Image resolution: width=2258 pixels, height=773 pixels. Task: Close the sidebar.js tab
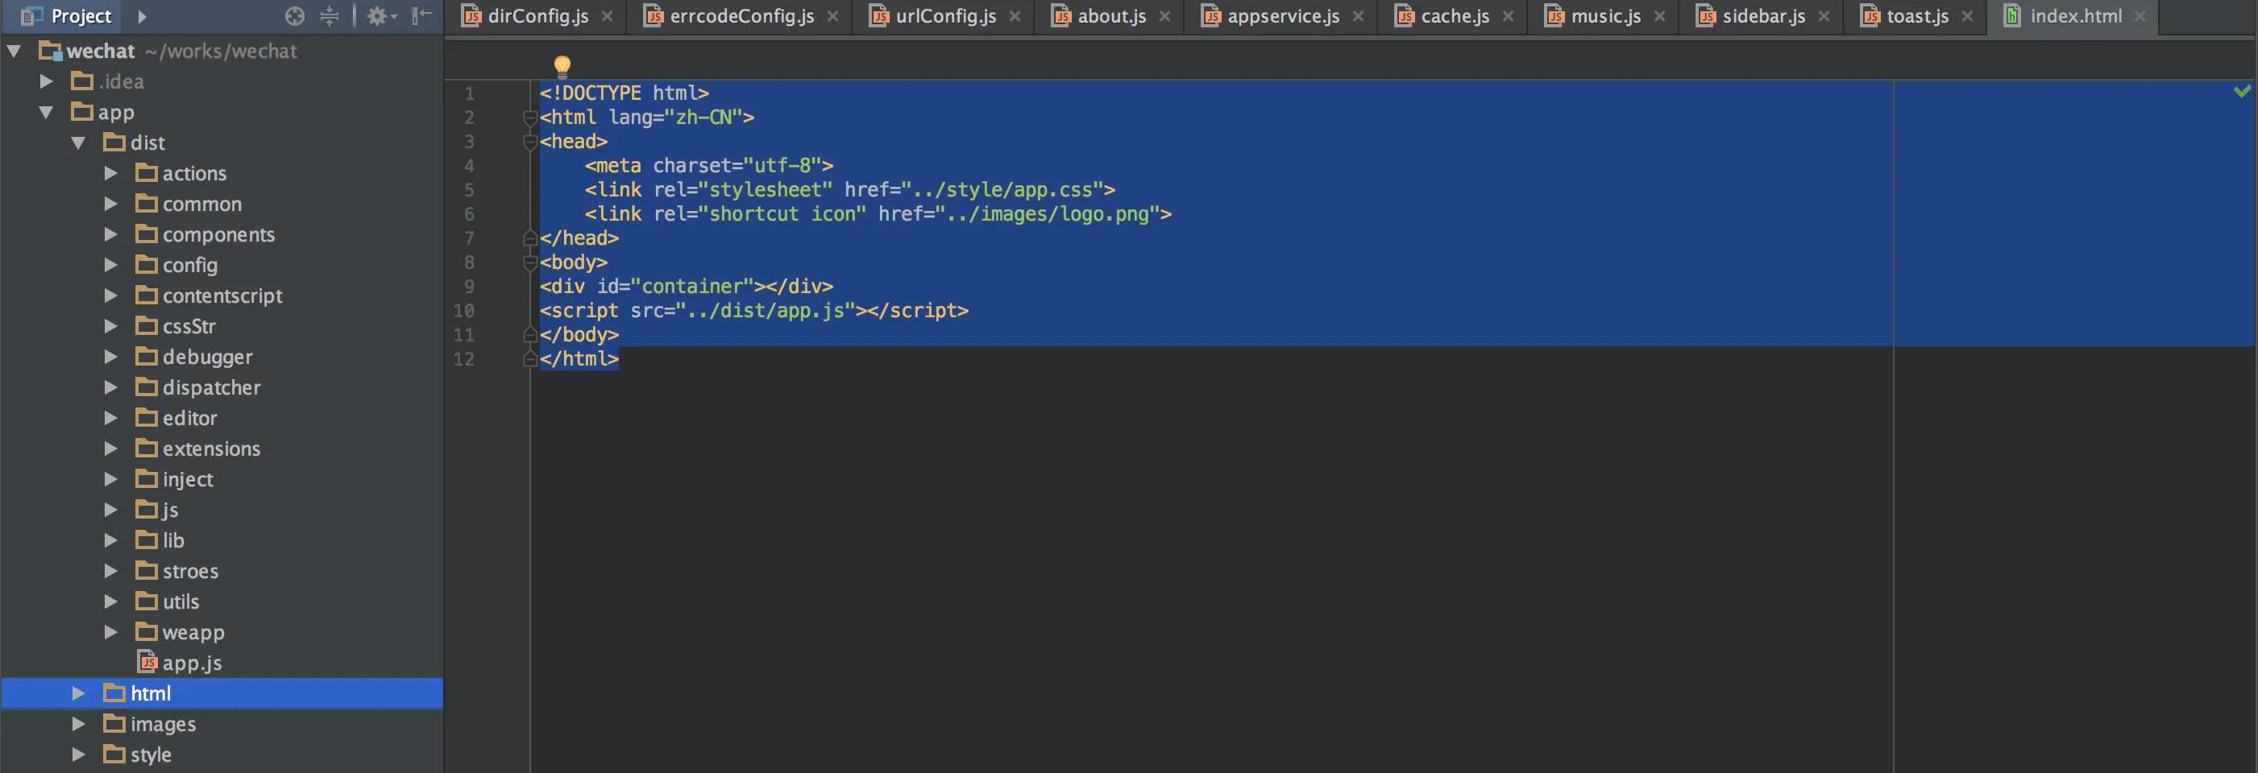pos(1824,16)
